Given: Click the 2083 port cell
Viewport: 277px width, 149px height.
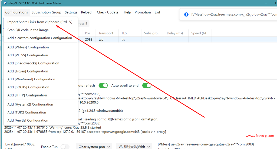Looking at the screenshot, I should tap(89, 39).
